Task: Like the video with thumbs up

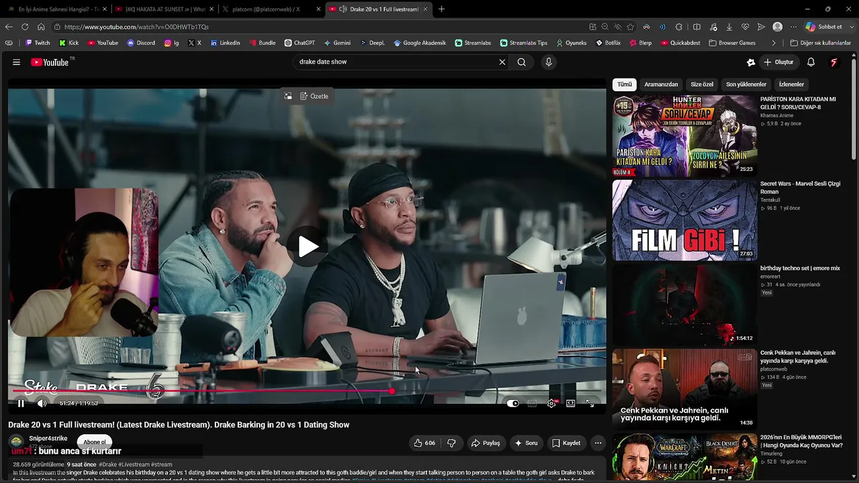Action: click(424, 443)
